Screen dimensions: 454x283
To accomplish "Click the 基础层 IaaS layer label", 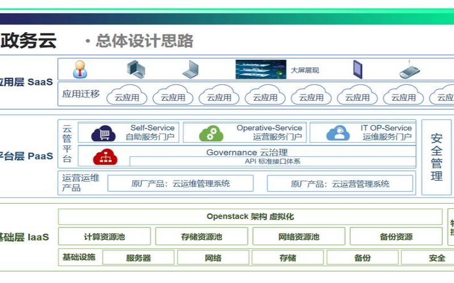I will pos(24,237).
